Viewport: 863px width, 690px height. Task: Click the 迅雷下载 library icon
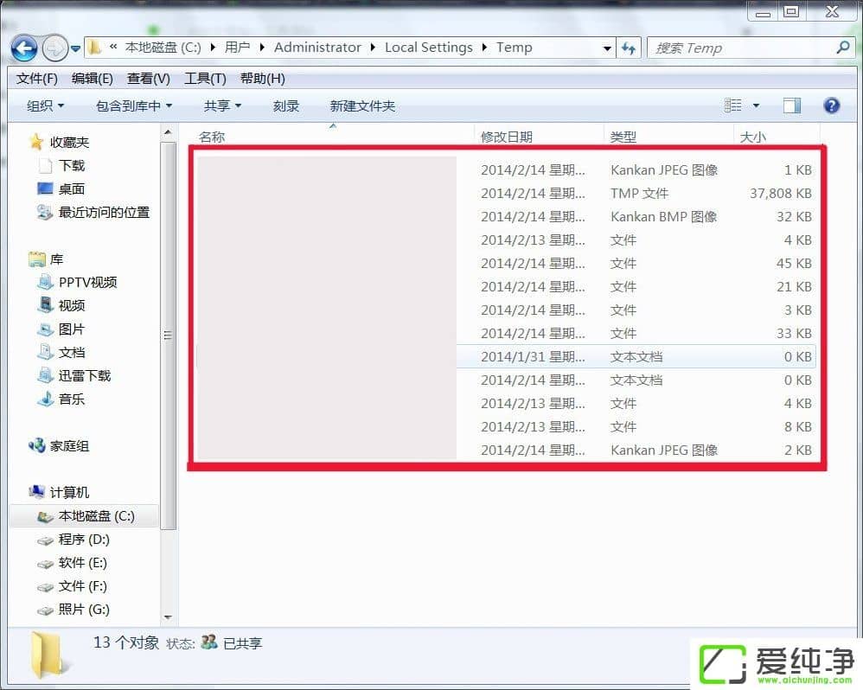point(46,375)
